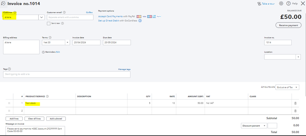This screenshot has height=136, width=306.
Task: Click the Invoice date field
Action: pos(86,42)
